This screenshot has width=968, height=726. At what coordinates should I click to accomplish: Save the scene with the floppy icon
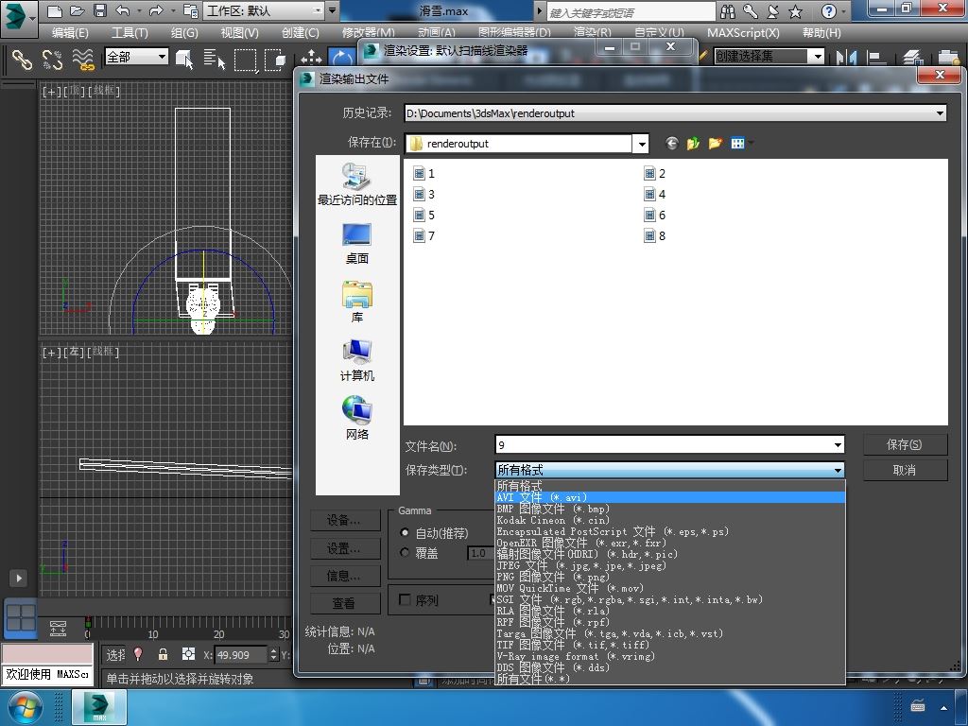point(99,10)
